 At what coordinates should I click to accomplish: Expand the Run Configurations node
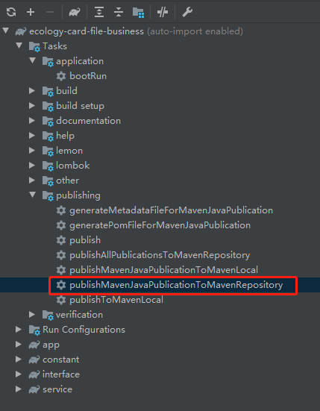[19, 329]
